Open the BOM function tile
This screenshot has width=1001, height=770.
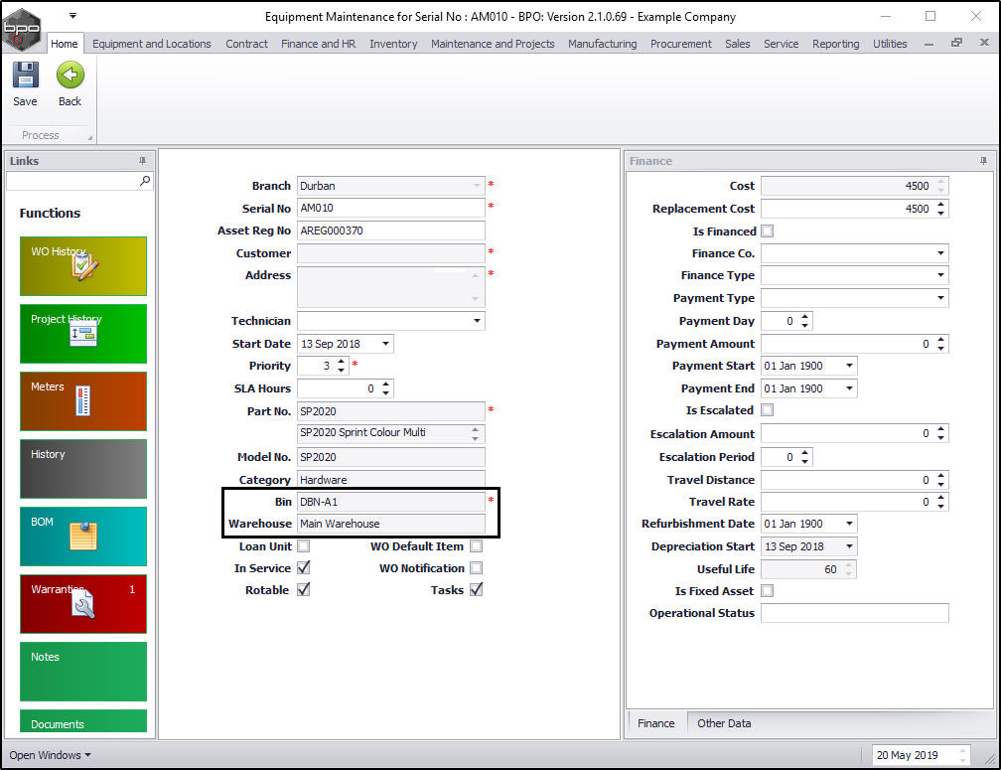(x=83, y=537)
